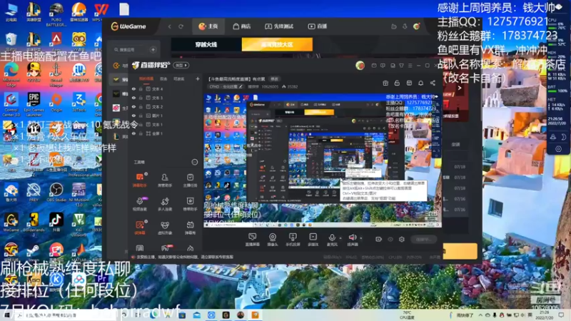Click the gift box icon above preview
This screenshot has height=321, width=571.
[385, 83]
